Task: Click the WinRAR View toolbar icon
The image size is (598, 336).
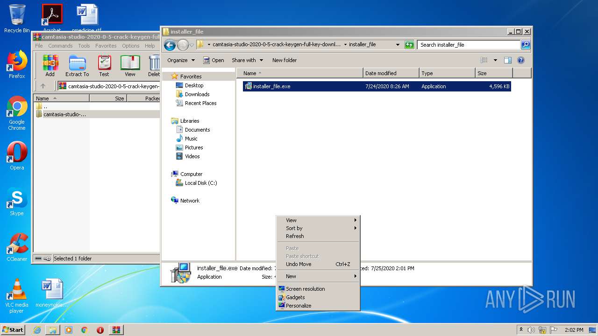Action: point(130,66)
